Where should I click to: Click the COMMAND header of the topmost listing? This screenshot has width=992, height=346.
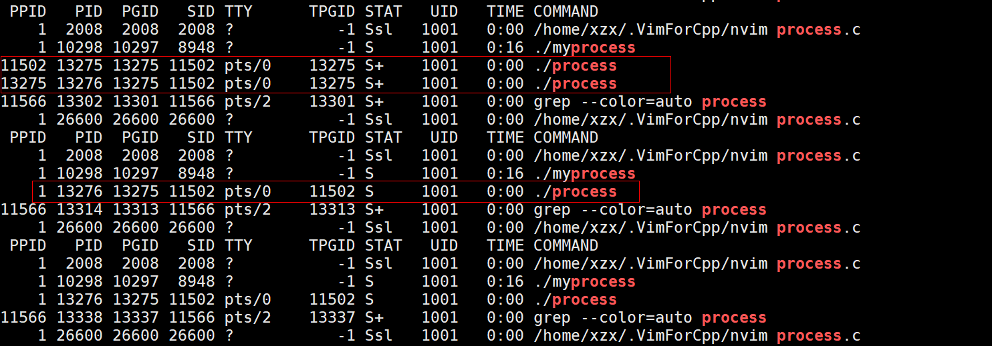pos(566,11)
